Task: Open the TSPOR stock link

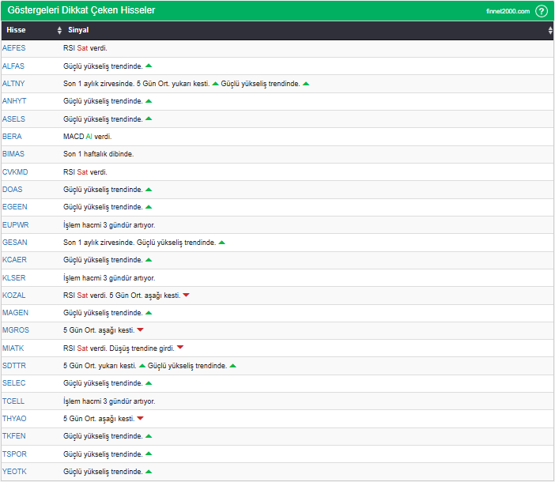Action: click(x=14, y=454)
